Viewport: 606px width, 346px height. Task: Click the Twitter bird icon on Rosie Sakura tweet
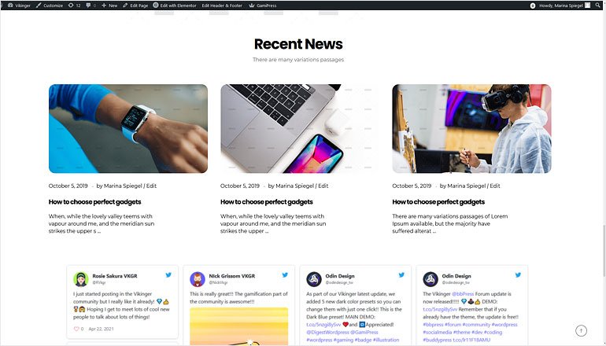coord(168,275)
